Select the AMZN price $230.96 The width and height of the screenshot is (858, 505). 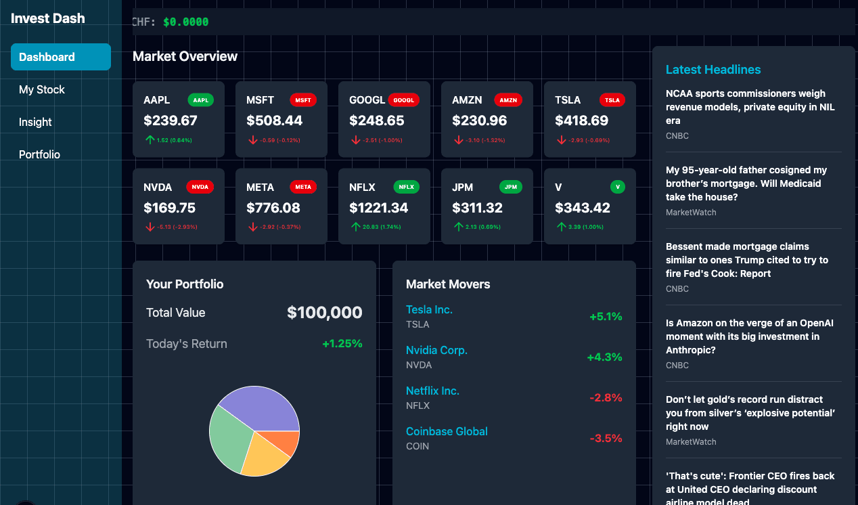[480, 120]
